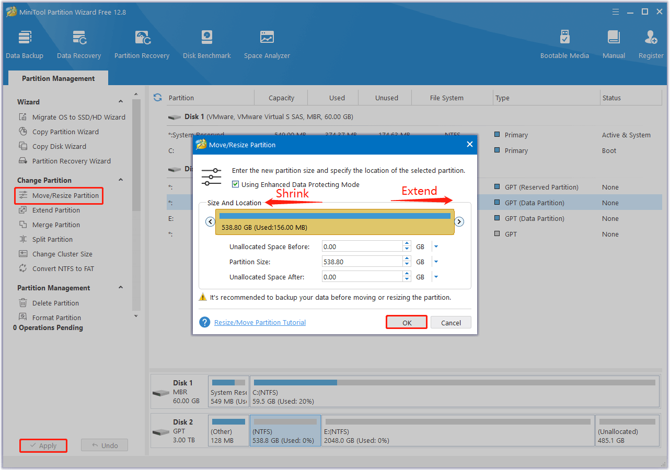The width and height of the screenshot is (670, 470).
Task: Open the Manual
Action: click(614, 44)
